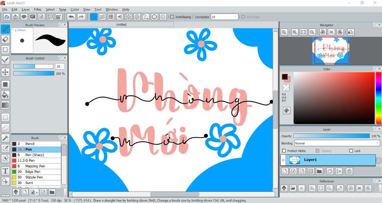Enable the layer Lock checkbox

coord(351,151)
